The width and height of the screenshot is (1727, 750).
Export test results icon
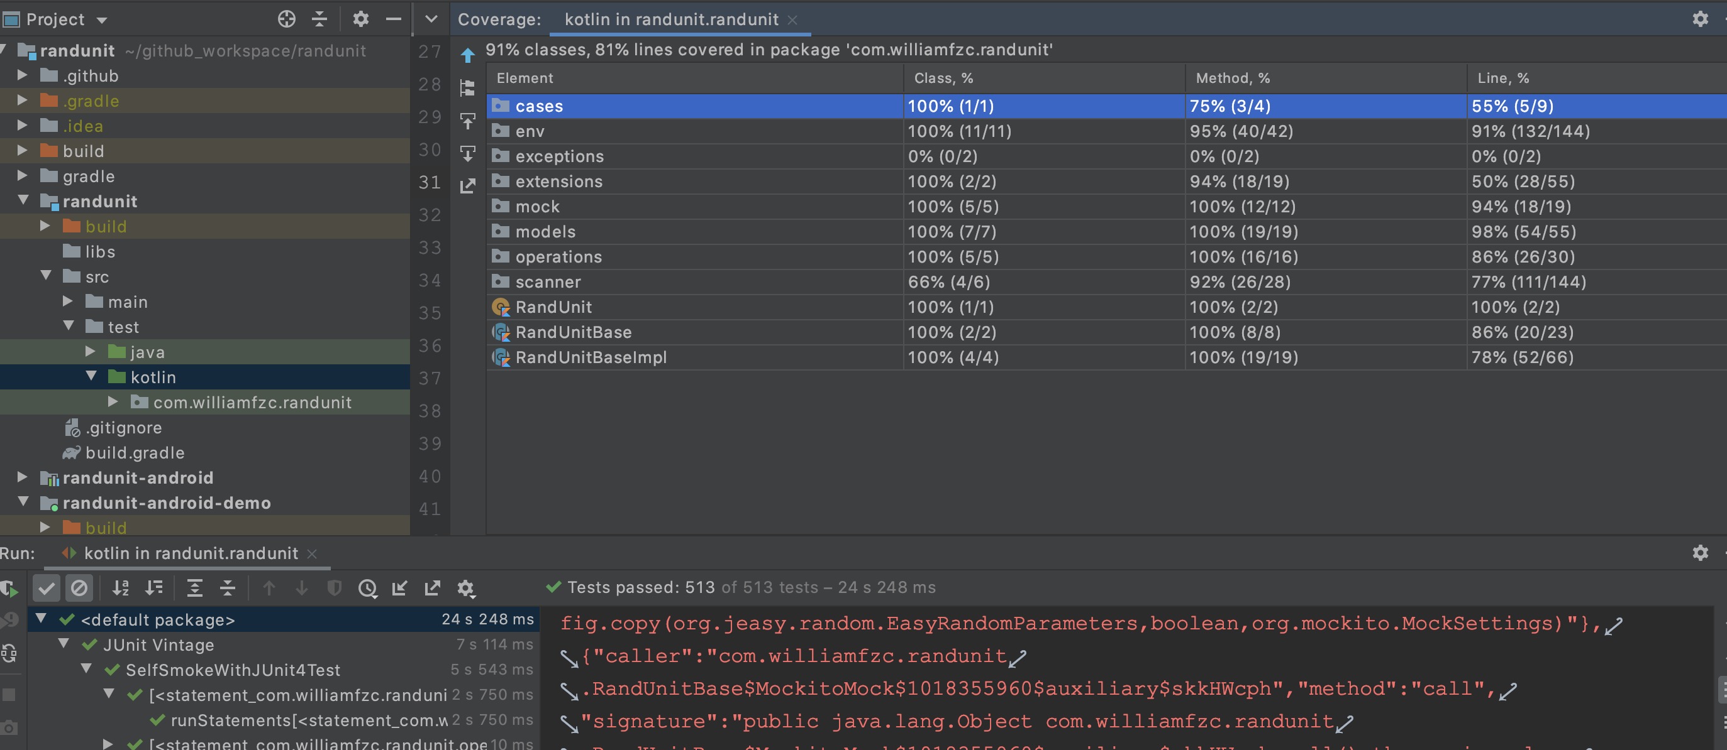433,588
